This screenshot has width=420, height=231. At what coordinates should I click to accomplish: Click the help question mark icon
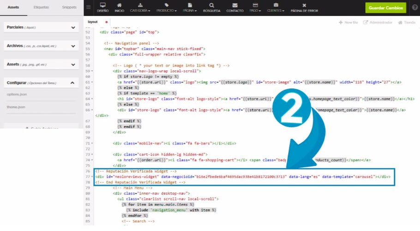(414, 7)
